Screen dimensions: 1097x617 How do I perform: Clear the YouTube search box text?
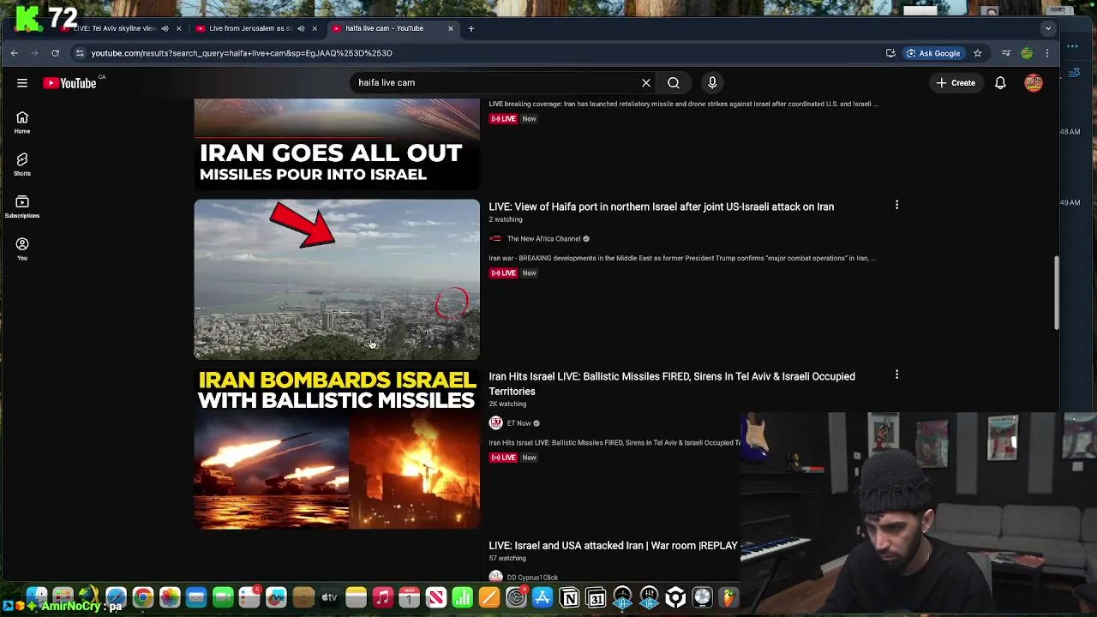tap(646, 83)
